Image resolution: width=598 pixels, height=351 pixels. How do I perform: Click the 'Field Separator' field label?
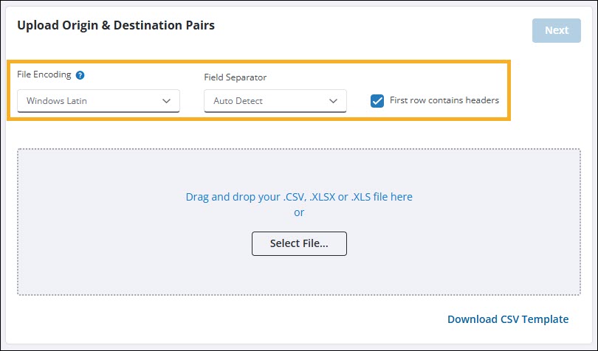[235, 77]
